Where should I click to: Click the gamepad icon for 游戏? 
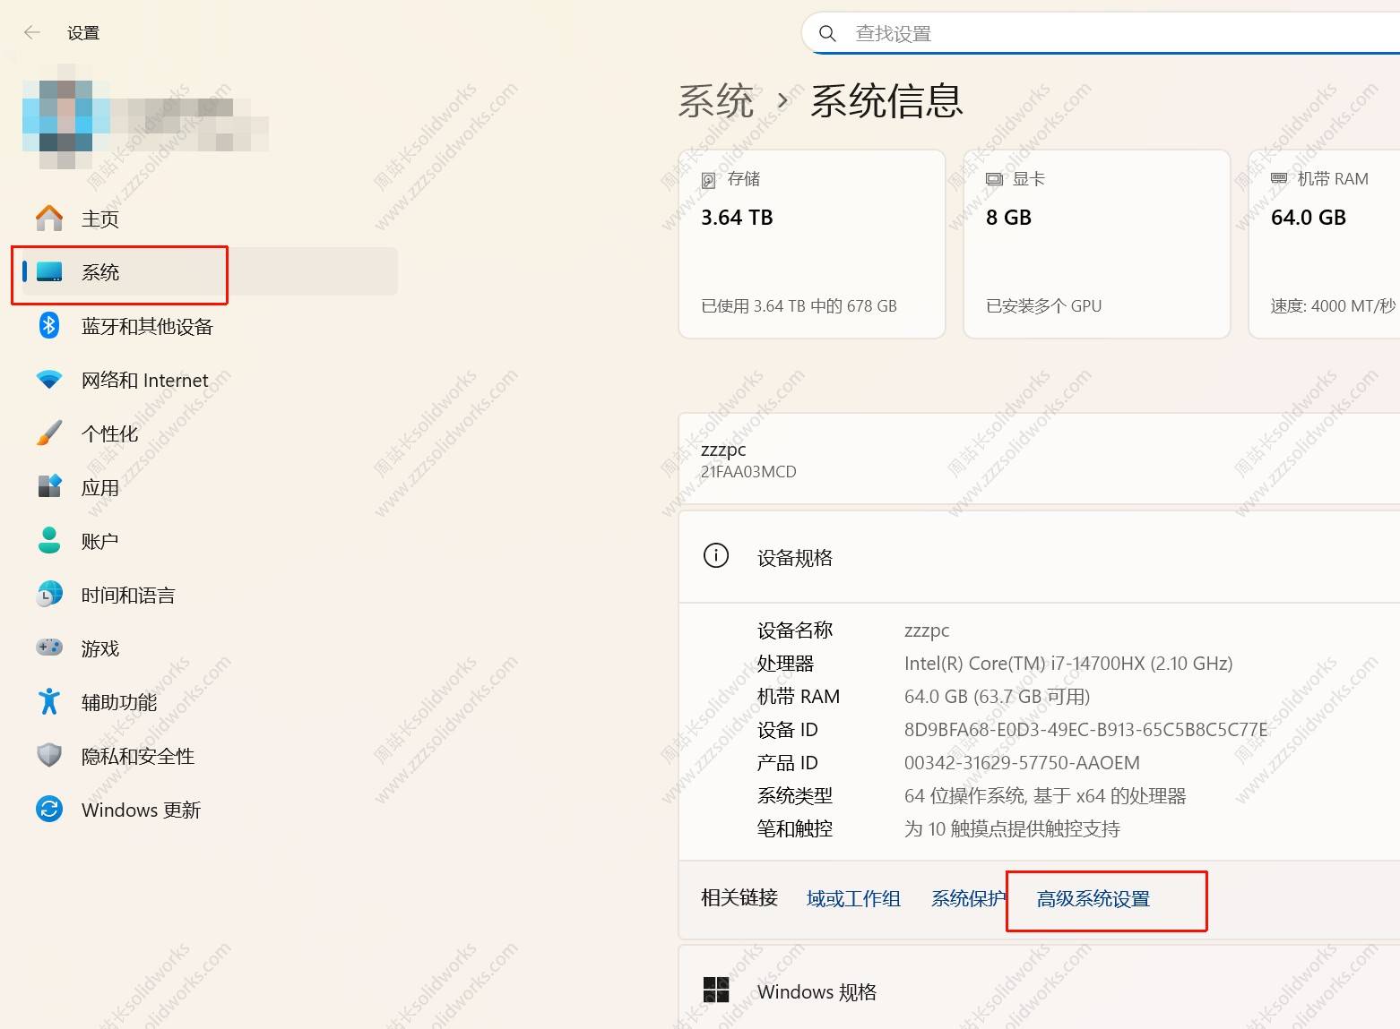click(49, 647)
